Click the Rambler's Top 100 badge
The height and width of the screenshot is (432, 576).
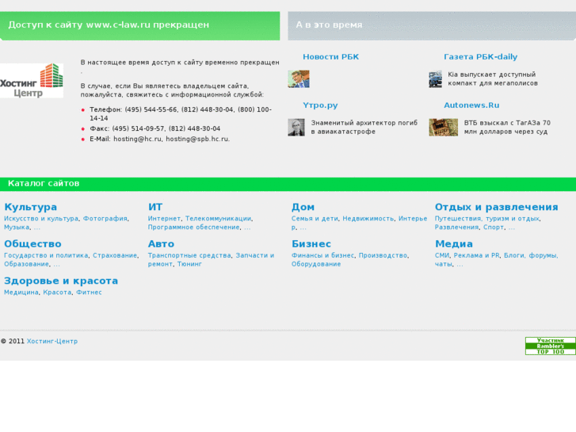[551, 346]
